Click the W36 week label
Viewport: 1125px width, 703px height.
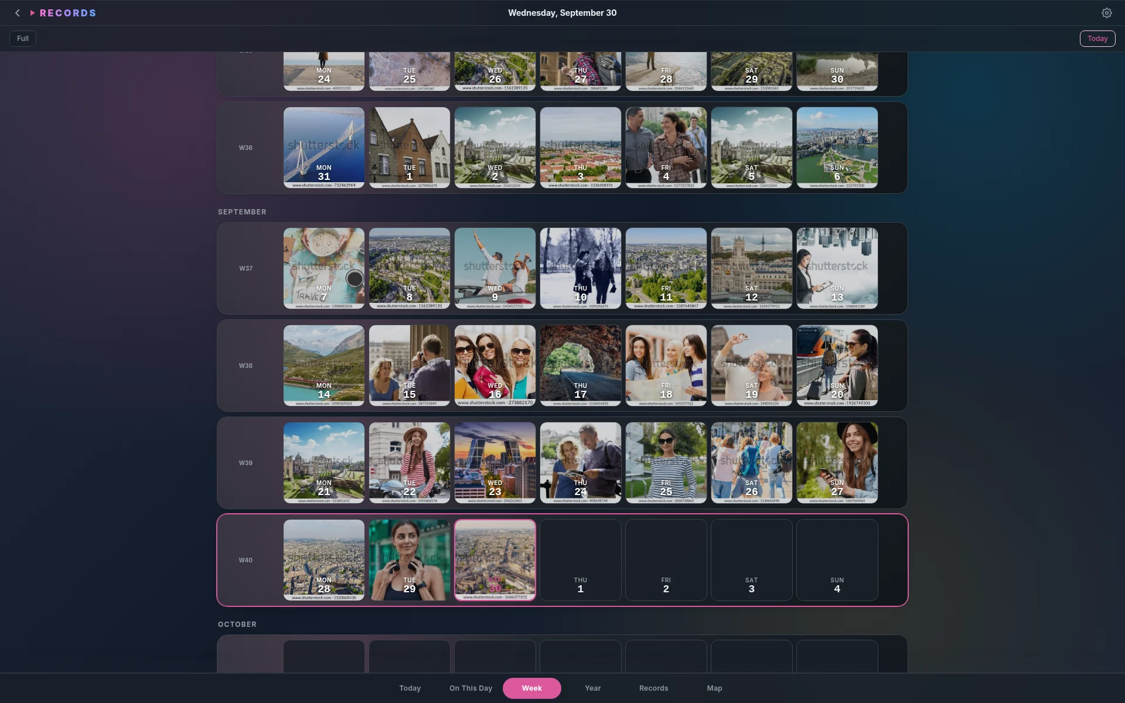(x=246, y=148)
